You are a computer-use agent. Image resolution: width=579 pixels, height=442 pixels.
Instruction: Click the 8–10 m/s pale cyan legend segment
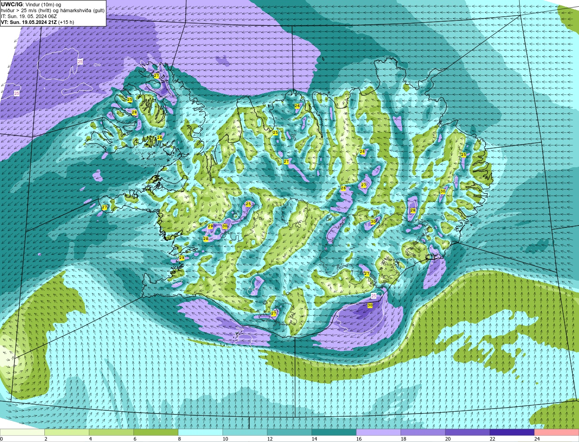pos(201,432)
